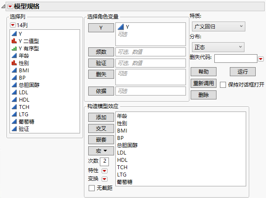The width and height of the screenshot is (266, 198).
Task: Click the continuous icon beside 总胆固醇 column
Action: pyautogui.click(x=14, y=85)
